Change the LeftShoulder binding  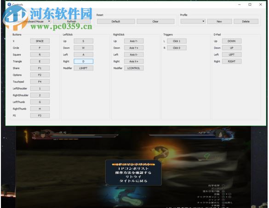[x=40, y=88]
